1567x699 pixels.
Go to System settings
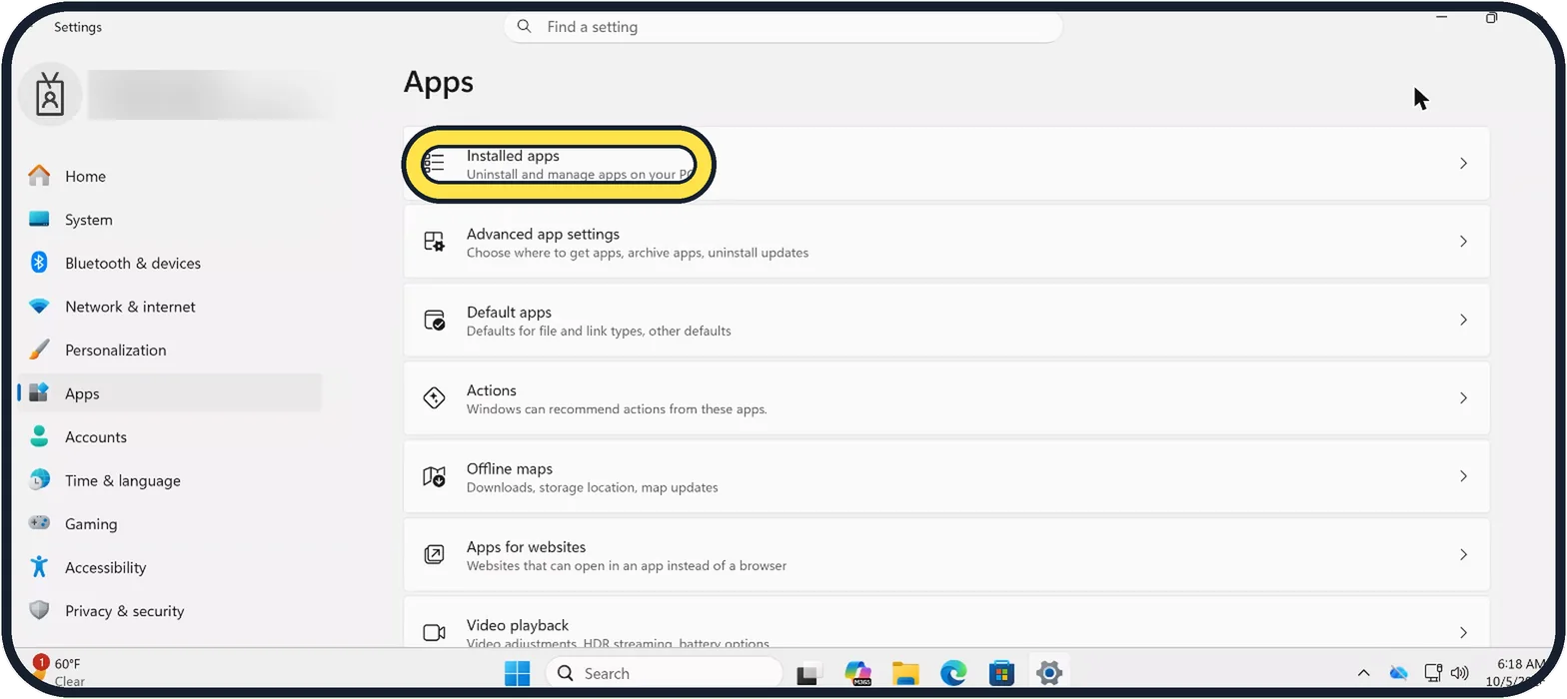pos(169,220)
